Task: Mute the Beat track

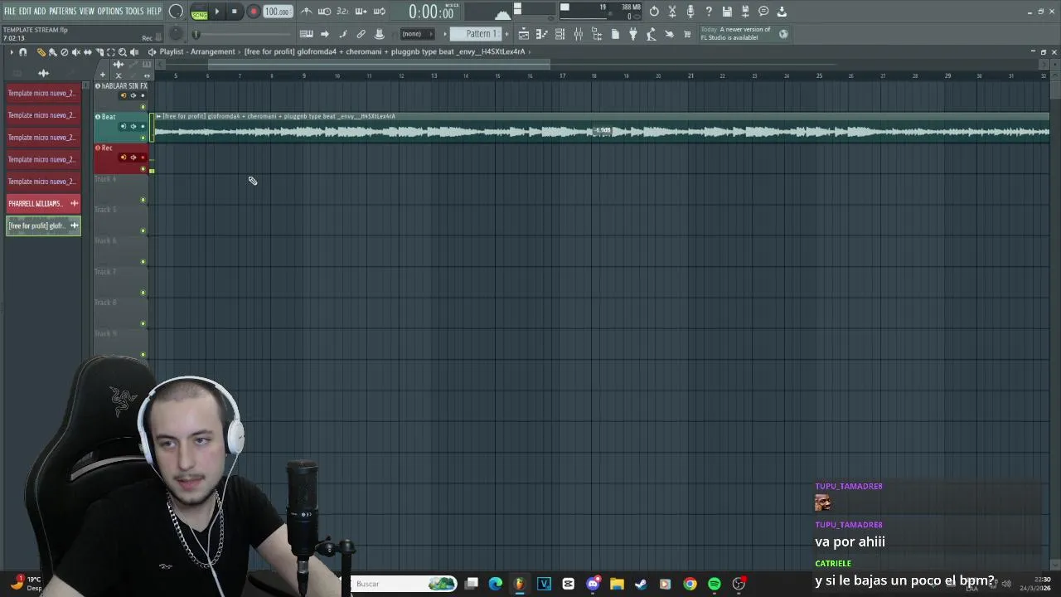Action: (x=143, y=138)
